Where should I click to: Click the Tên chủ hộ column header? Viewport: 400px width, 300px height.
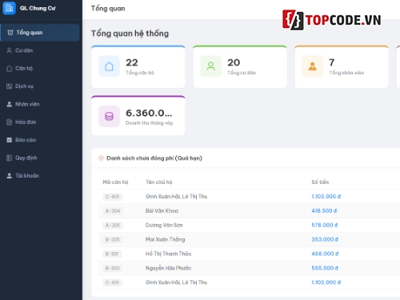point(159,182)
